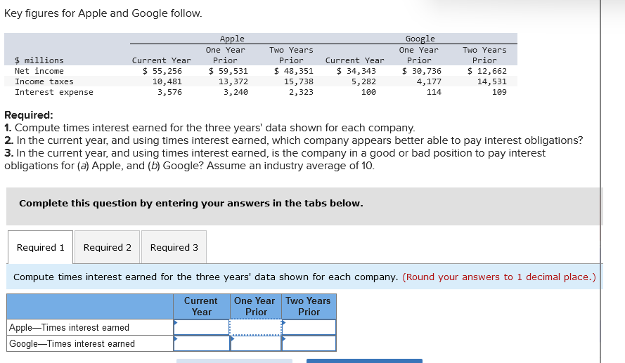Click the Apple—Times interest earned row label

(70, 327)
